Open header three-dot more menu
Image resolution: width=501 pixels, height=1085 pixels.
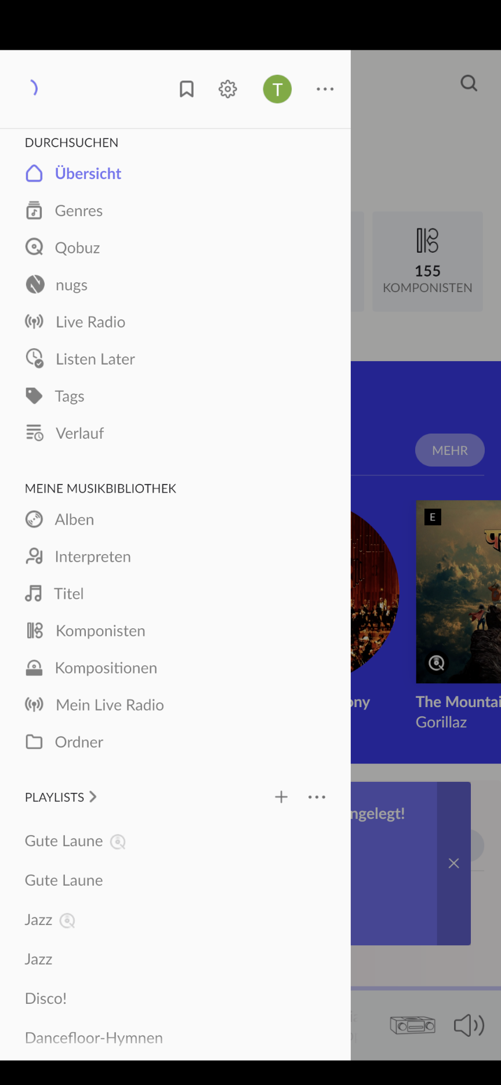point(325,89)
